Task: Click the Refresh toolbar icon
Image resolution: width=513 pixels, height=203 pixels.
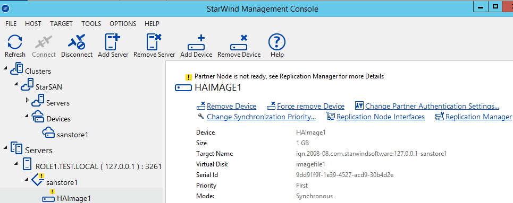Action: [15, 42]
